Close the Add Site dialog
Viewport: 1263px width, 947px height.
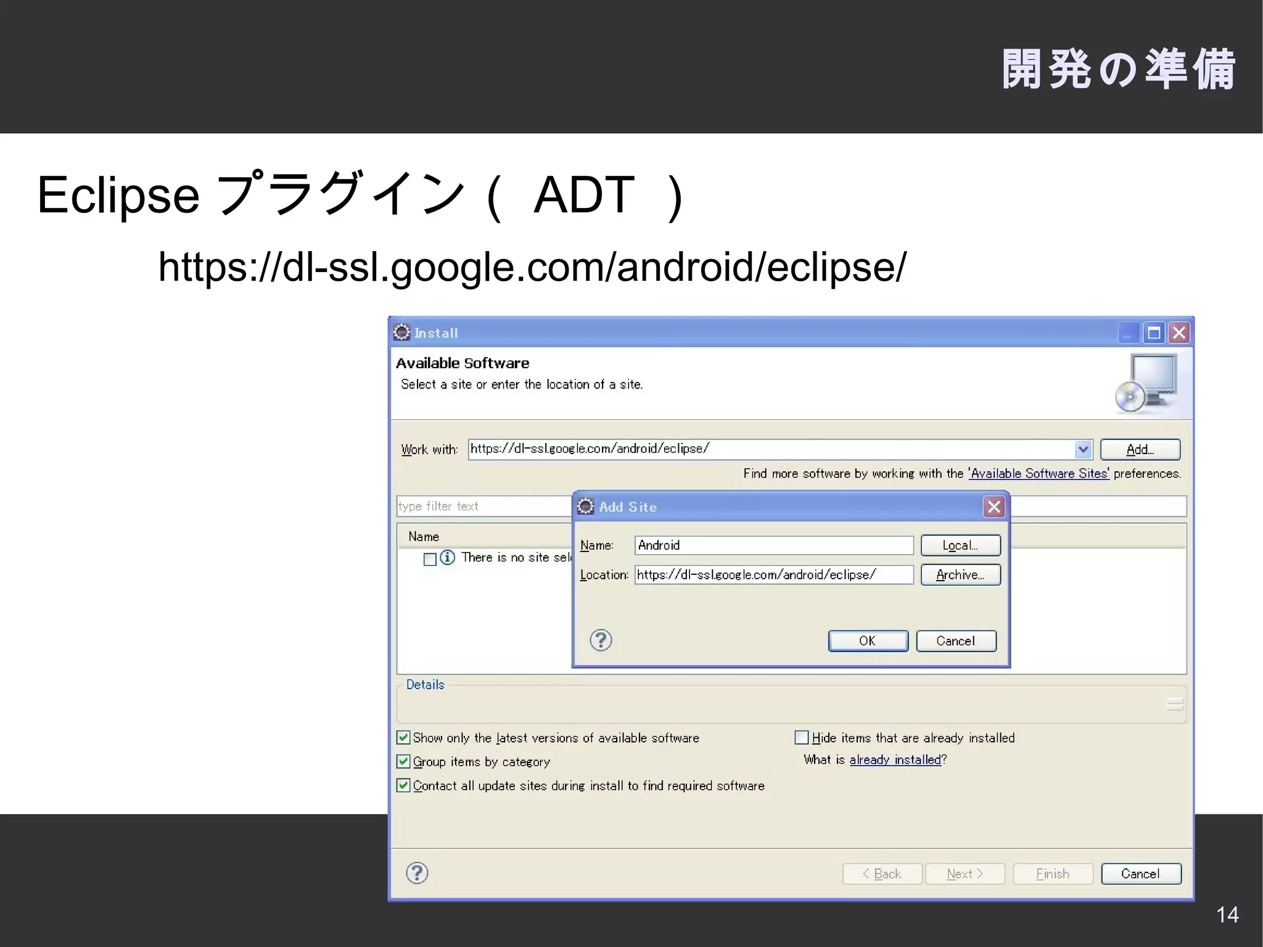click(x=994, y=507)
